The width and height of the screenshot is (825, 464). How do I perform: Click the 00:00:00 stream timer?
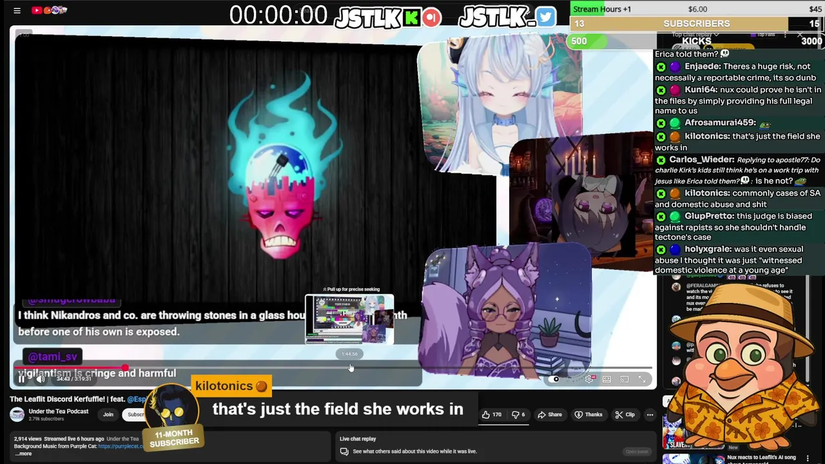coord(278,15)
